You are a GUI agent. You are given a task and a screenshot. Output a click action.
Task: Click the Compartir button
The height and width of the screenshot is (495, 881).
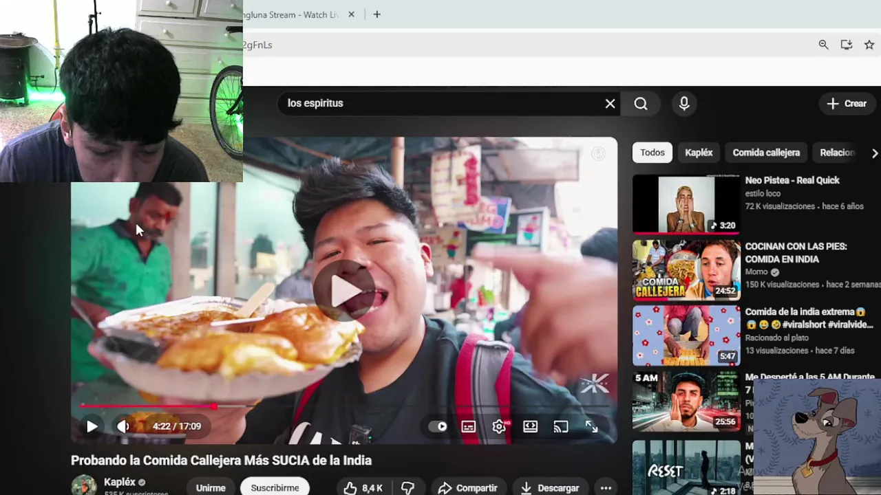(468, 487)
